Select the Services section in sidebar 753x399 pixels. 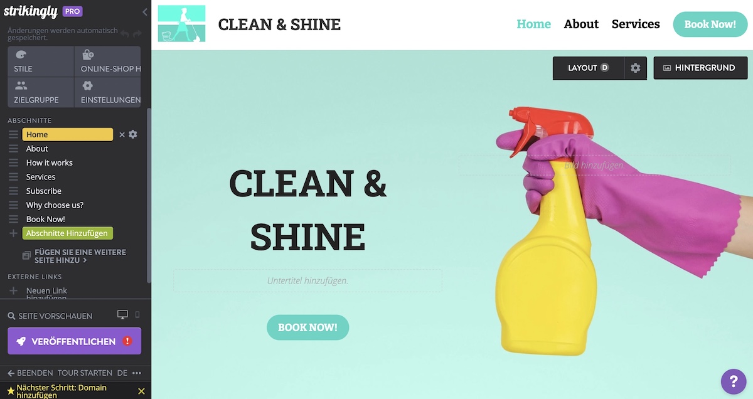41,177
